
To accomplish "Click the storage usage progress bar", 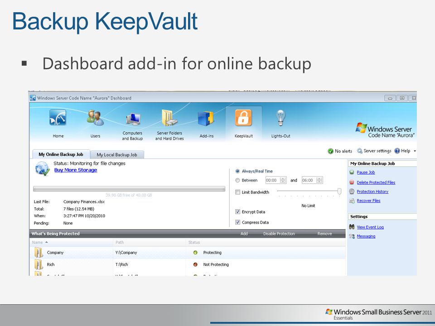I will 129,189.
